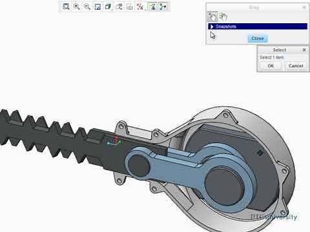The width and height of the screenshot is (310, 232).
Task: Click the Refit view icon
Action: click(66, 6)
